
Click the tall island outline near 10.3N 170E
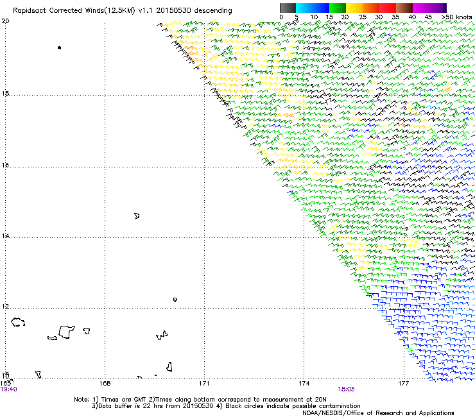pos(169,367)
